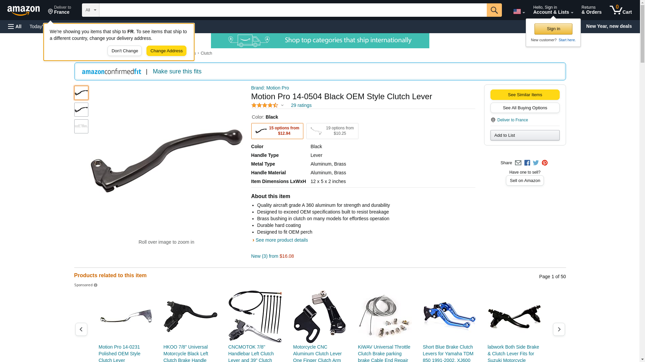
Task: Select the Black color option swatch
Action: tap(277, 131)
